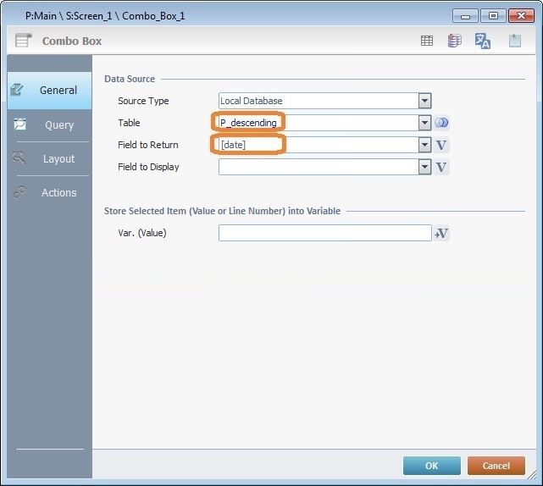Switch to the Query tab

tap(49, 124)
